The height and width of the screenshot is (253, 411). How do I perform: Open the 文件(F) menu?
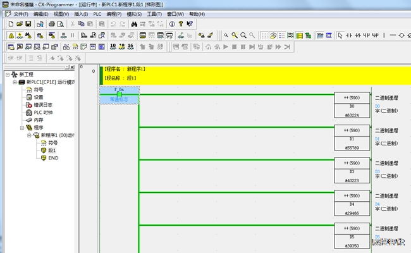pos(20,13)
